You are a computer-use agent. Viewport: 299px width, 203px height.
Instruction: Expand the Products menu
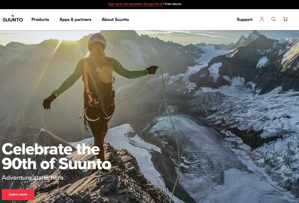[x=40, y=19]
